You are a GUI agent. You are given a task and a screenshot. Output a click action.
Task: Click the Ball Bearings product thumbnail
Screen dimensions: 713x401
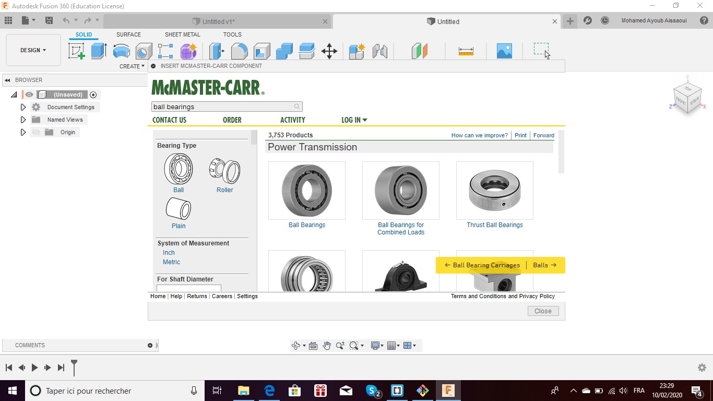click(307, 191)
